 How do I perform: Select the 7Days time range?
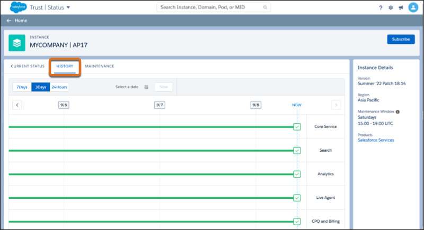[22, 87]
